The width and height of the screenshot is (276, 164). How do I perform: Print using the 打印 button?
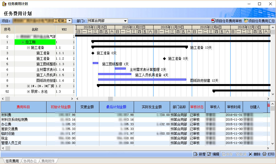[268, 154]
